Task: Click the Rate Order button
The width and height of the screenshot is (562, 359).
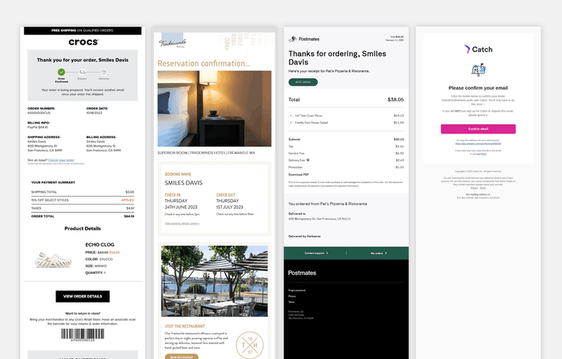Action: (302, 81)
